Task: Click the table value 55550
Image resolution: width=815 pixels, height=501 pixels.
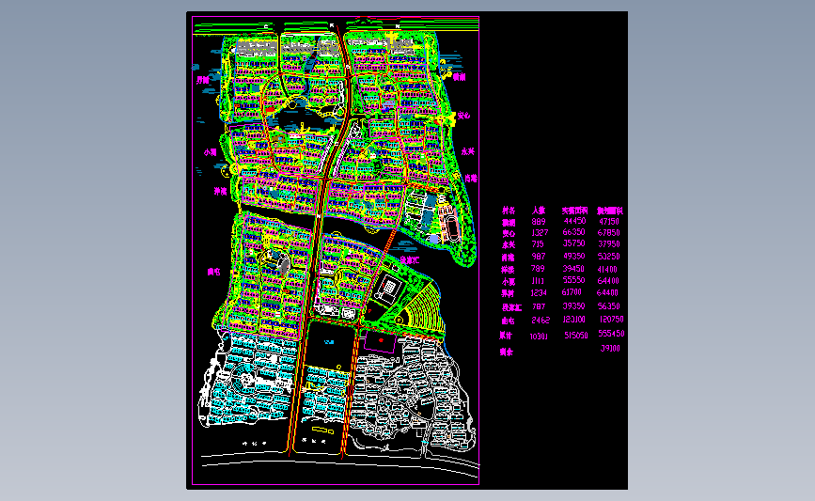Action: coord(573,280)
